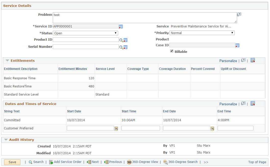Change Priority using its dropdown
Image resolution: width=270 pixels, height=167 pixels.
232,33
